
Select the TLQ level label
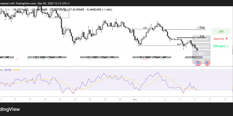click(202, 28)
